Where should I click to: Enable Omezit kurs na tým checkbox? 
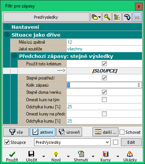(x=104, y=99)
